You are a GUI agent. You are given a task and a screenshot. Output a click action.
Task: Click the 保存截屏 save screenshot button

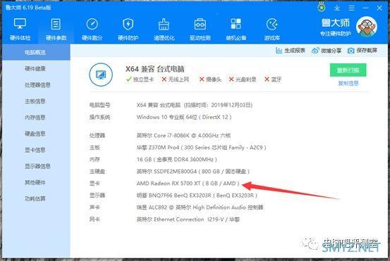[362, 51]
